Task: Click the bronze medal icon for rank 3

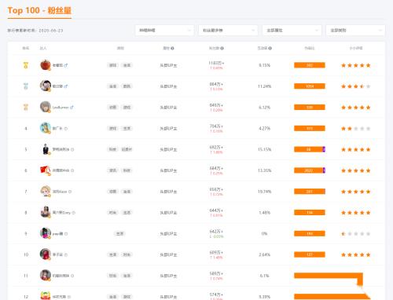Action: point(26,107)
